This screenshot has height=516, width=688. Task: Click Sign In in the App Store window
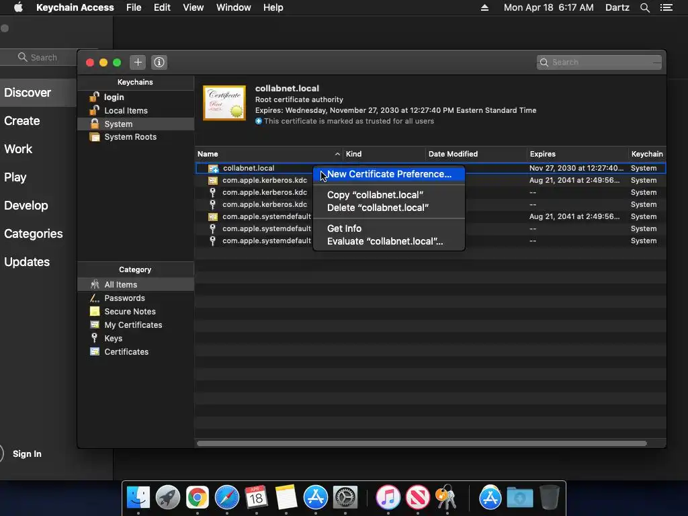pyautogui.click(x=27, y=454)
